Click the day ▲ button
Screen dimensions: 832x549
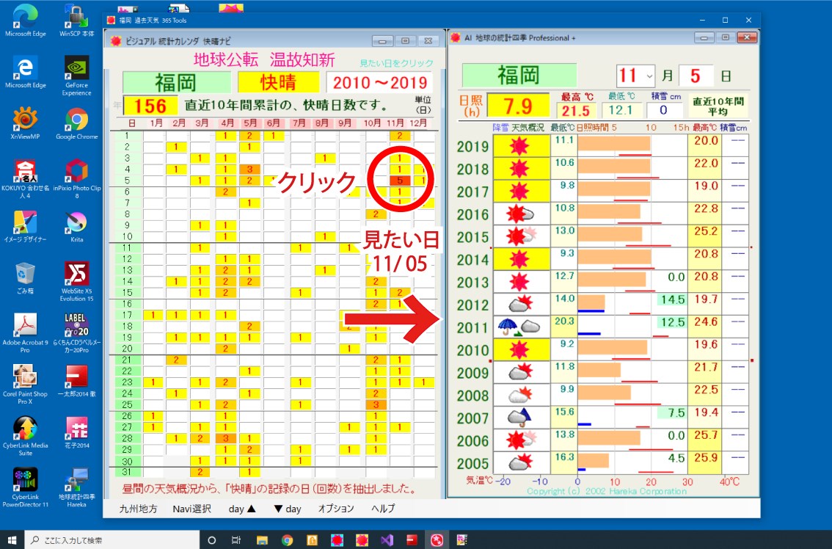[x=241, y=508]
